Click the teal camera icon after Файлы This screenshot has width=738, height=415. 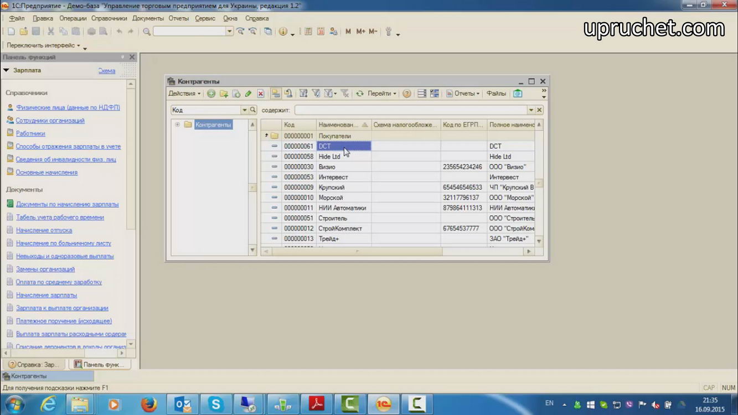tap(518, 94)
